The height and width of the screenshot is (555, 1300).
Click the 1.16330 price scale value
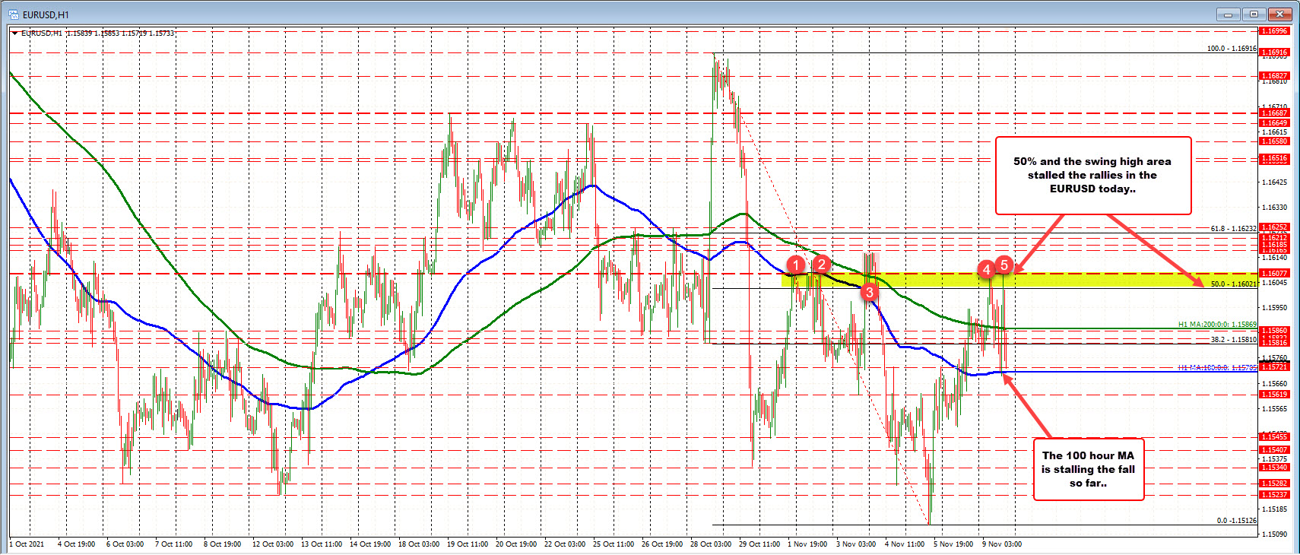(1274, 208)
